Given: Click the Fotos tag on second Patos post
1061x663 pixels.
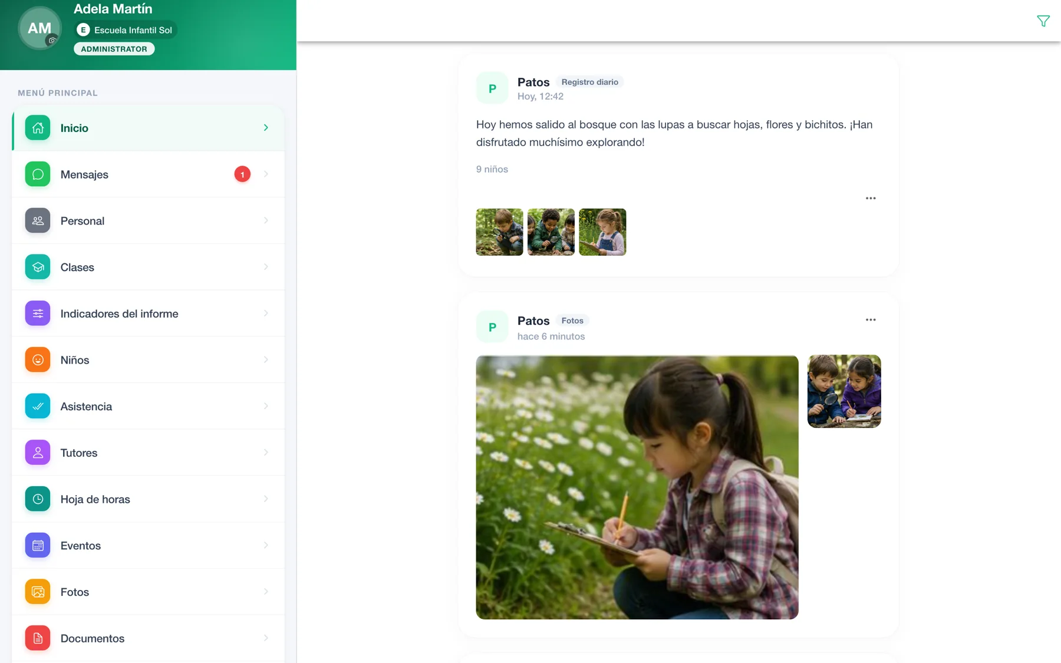Looking at the screenshot, I should point(572,321).
